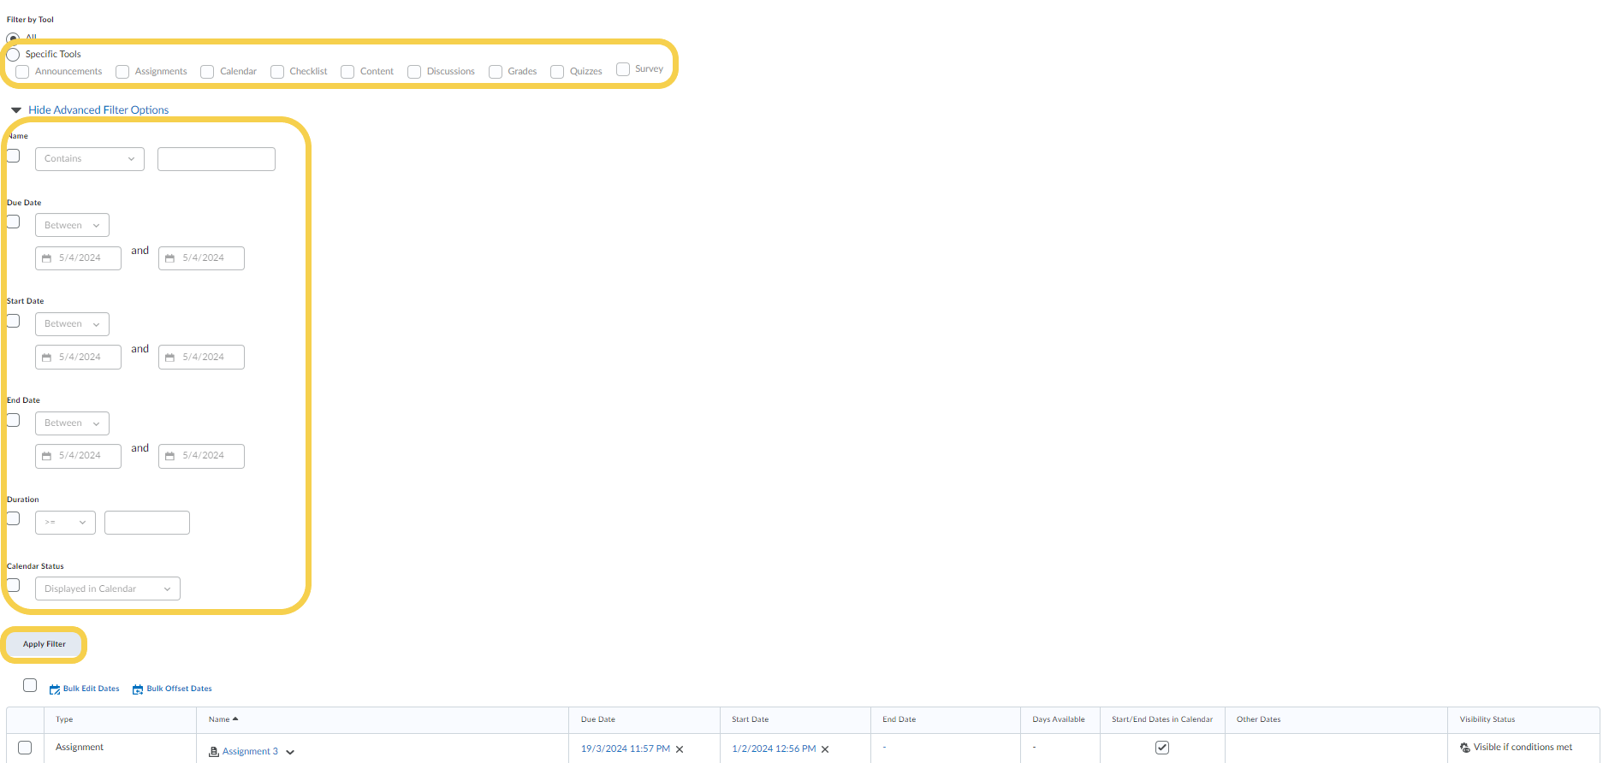
Task: Open Assignment 3 context menu chevron
Action: pos(290,753)
